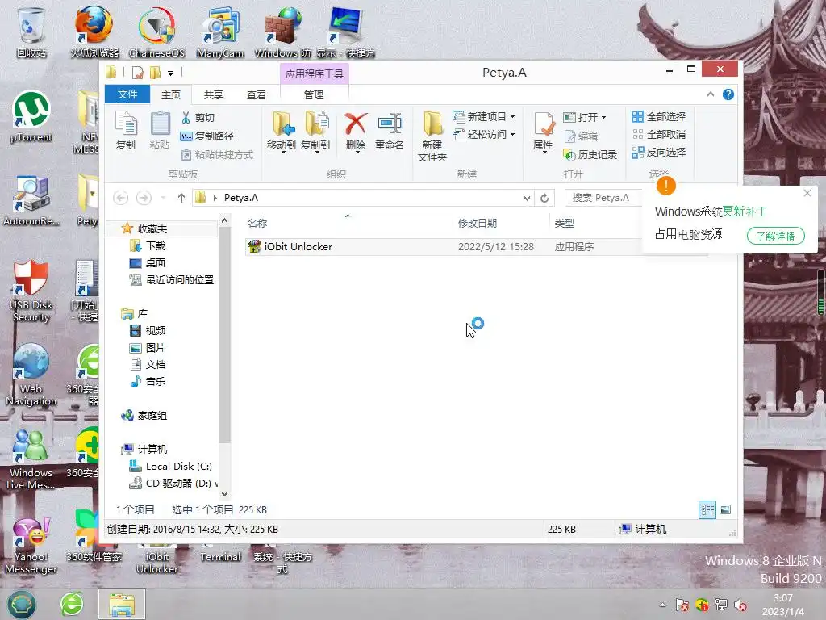Open 下载 in navigation pane
This screenshot has height=620, width=826.
[x=156, y=245]
